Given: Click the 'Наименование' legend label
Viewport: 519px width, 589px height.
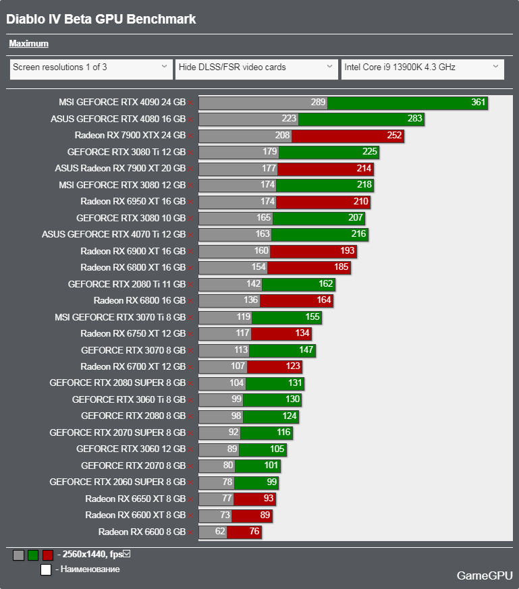Looking at the screenshot, I should click(90, 569).
